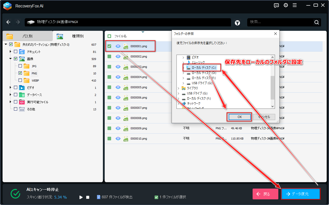
Task: Click the back navigation arrow
Action: tap(8, 22)
